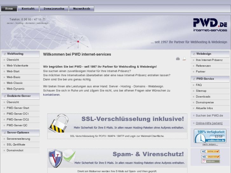
Task: Click the W3C valid CSS badge
Action: pos(210,157)
